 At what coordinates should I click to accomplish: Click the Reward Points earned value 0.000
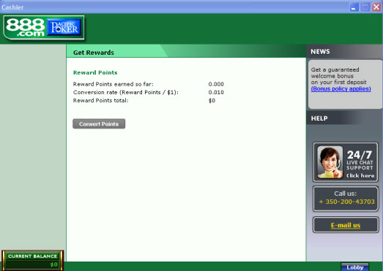pyautogui.click(x=216, y=84)
